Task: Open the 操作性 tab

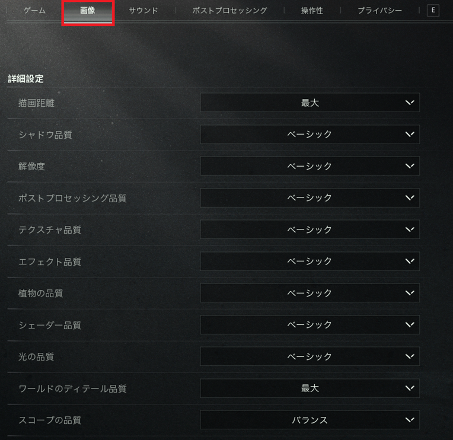Action: (x=312, y=11)
